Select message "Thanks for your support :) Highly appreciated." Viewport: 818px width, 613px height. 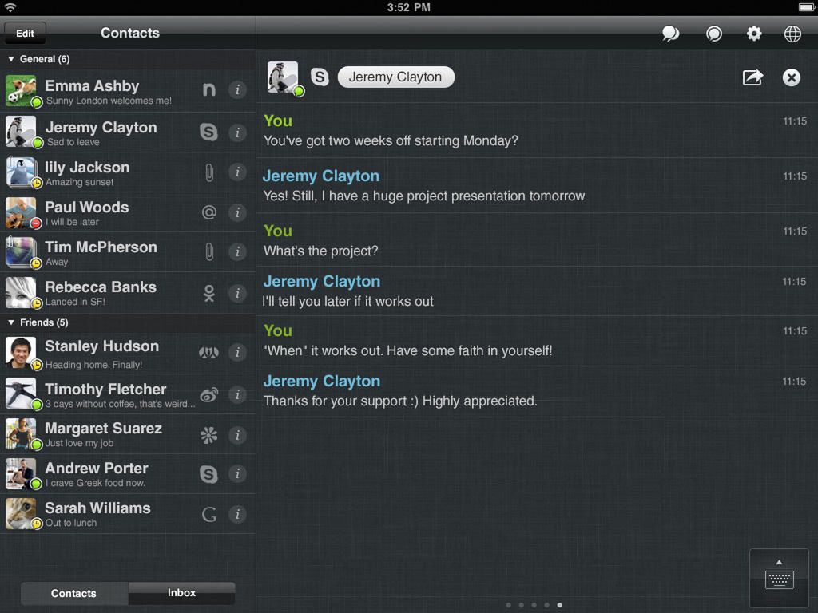click(400, 401)
